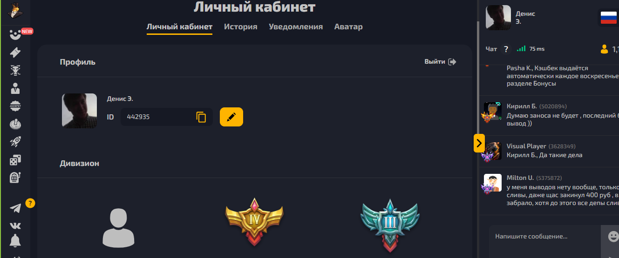Screen dimensions: 619x258
Task: Copy the ID with the copy icon
Action: (201, 117)
